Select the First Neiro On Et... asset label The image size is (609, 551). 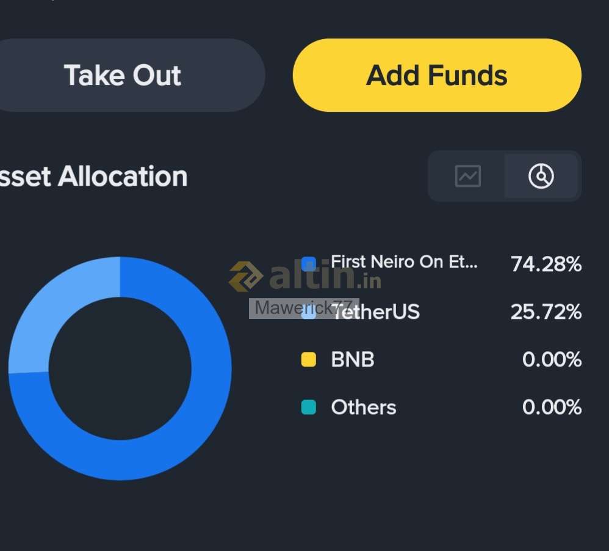404,261
